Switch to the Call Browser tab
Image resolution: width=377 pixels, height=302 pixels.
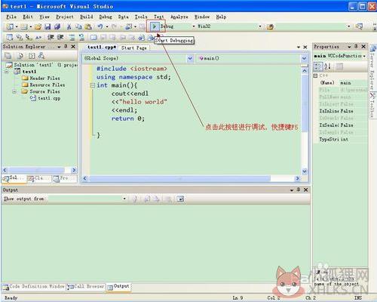tap(86, 286)
